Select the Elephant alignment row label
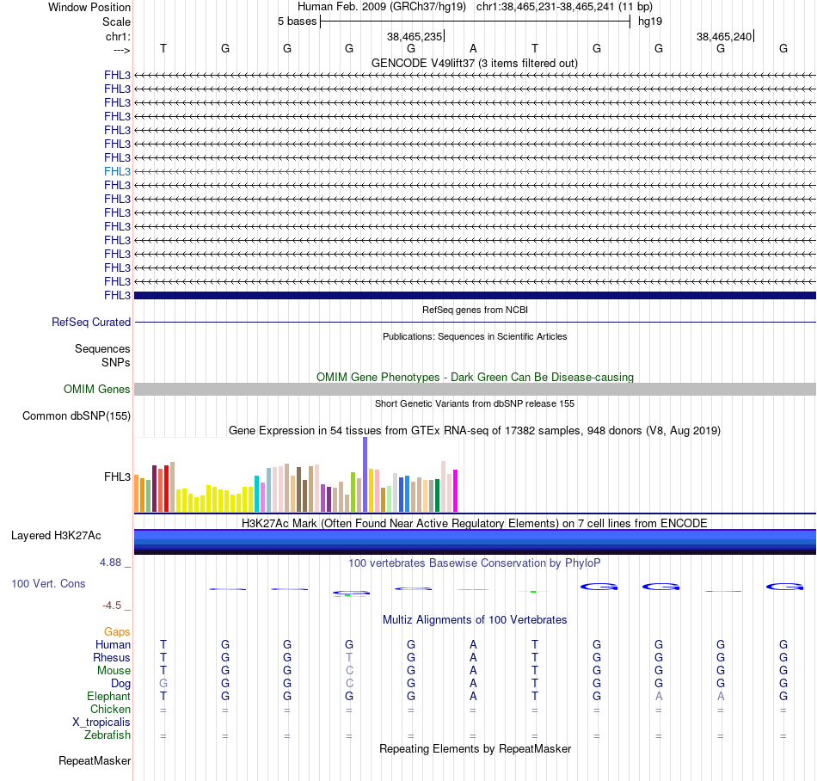 tap(109, 696)
